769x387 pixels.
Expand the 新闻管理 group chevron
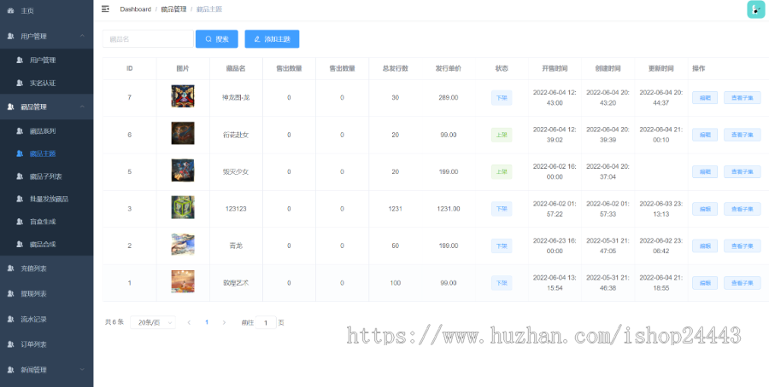(x=82, y=370)
